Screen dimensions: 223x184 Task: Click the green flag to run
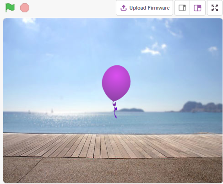pos(10,8)
